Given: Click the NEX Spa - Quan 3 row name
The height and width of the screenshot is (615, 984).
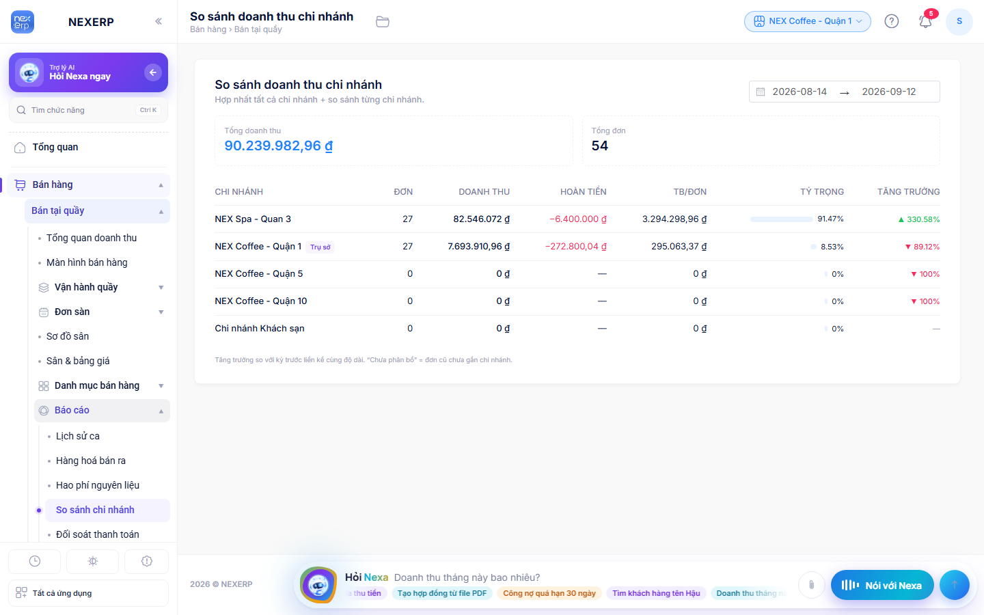Looking at the screenshot, I should tap(253, 219).
